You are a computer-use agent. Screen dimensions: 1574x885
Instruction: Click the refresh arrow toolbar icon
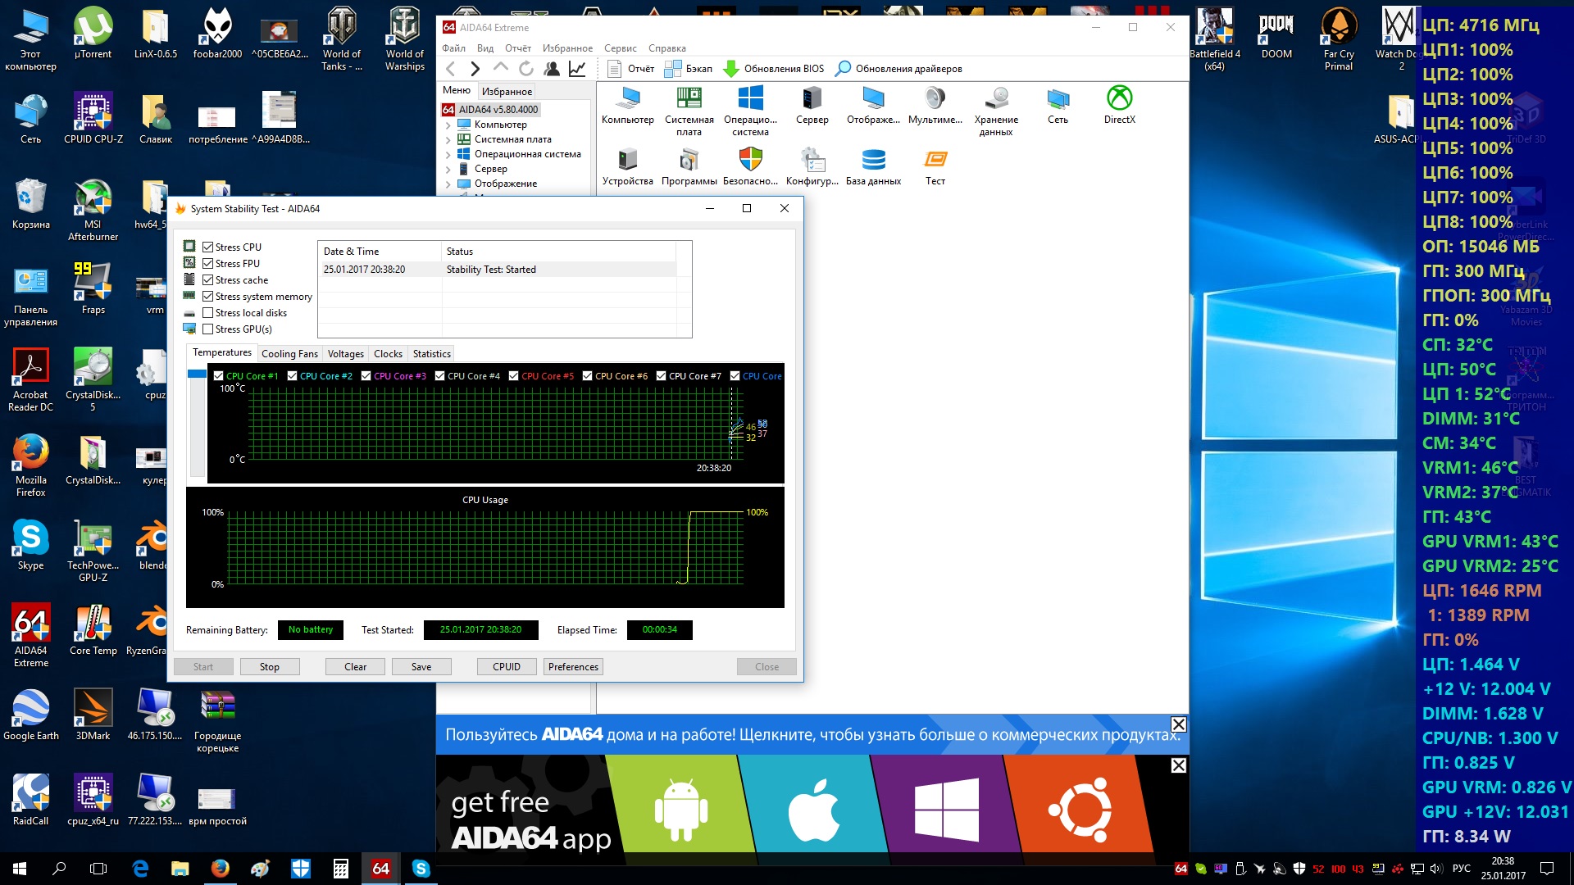tap(526, 69)
